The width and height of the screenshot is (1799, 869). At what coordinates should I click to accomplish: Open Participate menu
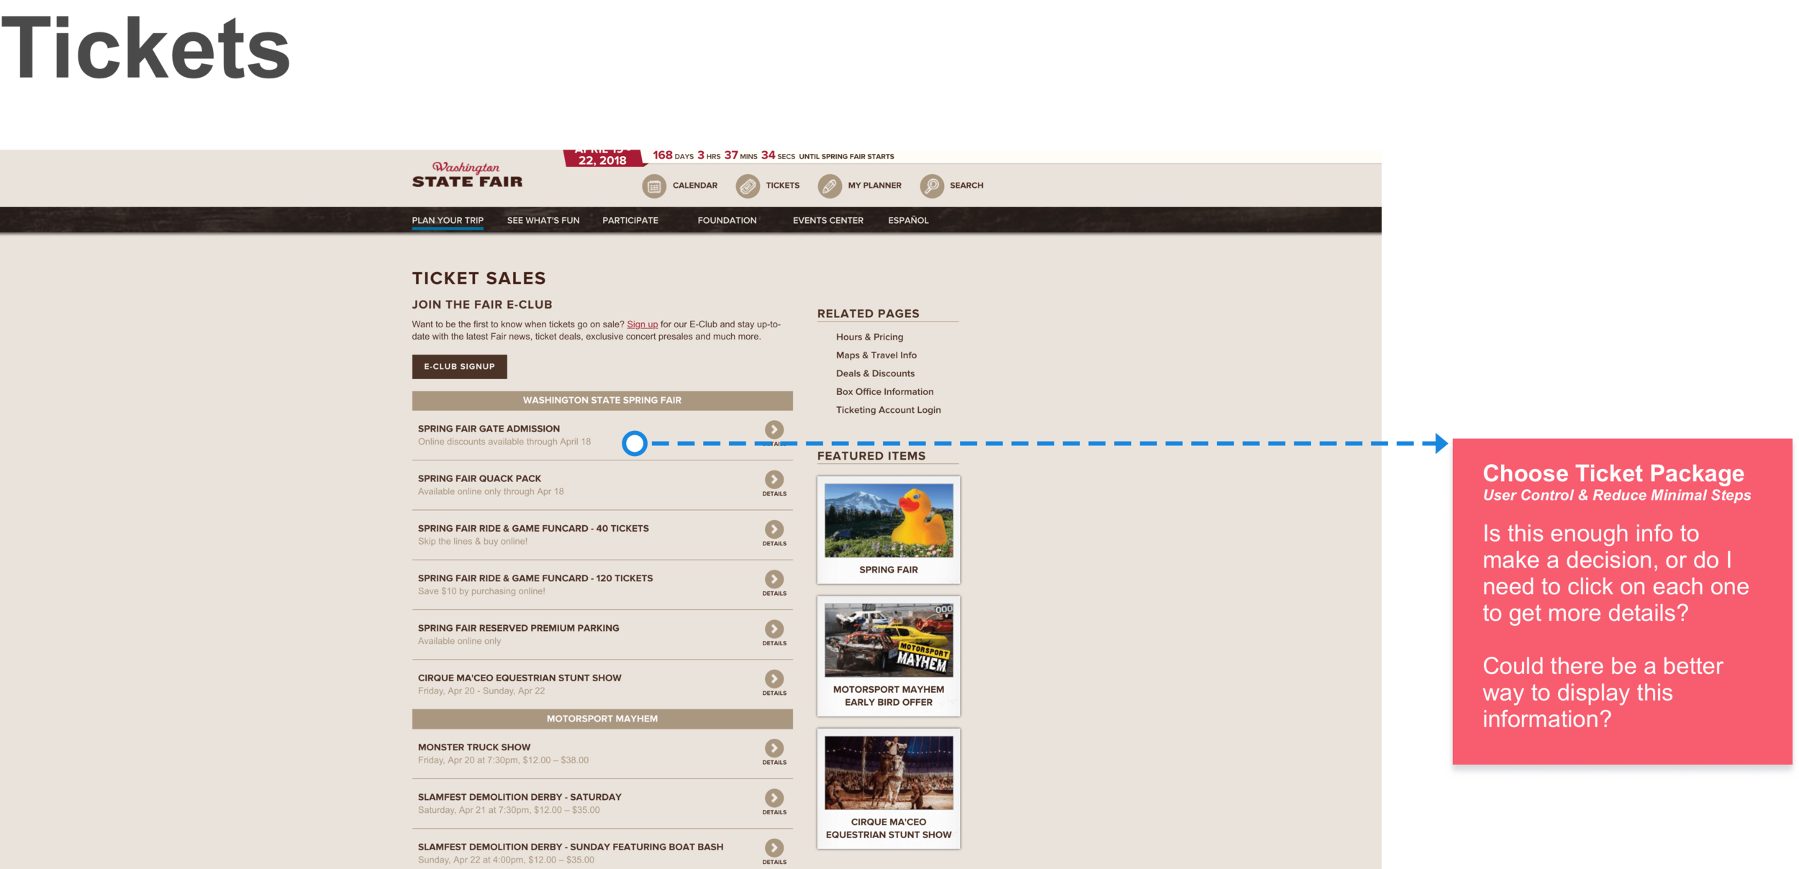point(630,221)
